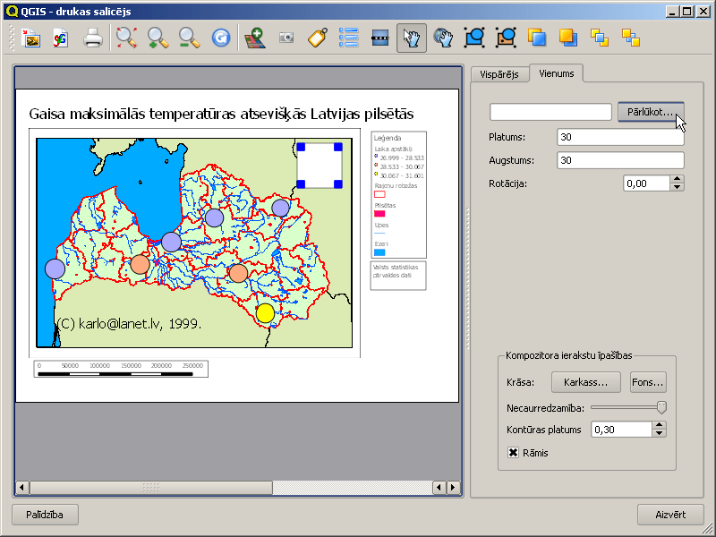The width and height of the screenshot is (716, 537).
Task: Click the left arrow at scrollbar start
Action: click(22, 487)
